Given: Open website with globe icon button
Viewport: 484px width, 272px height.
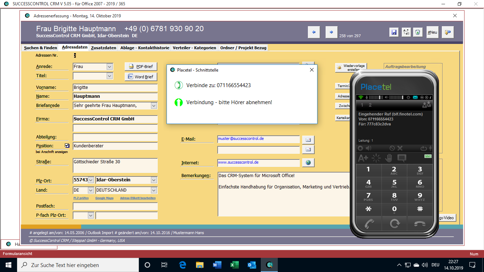Looking at the screenshot, I should pos(308,163).
